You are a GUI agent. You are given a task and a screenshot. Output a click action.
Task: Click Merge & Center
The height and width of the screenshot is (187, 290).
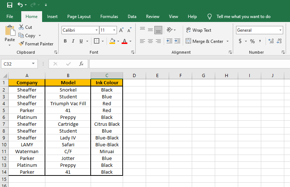tap(205, 41)
